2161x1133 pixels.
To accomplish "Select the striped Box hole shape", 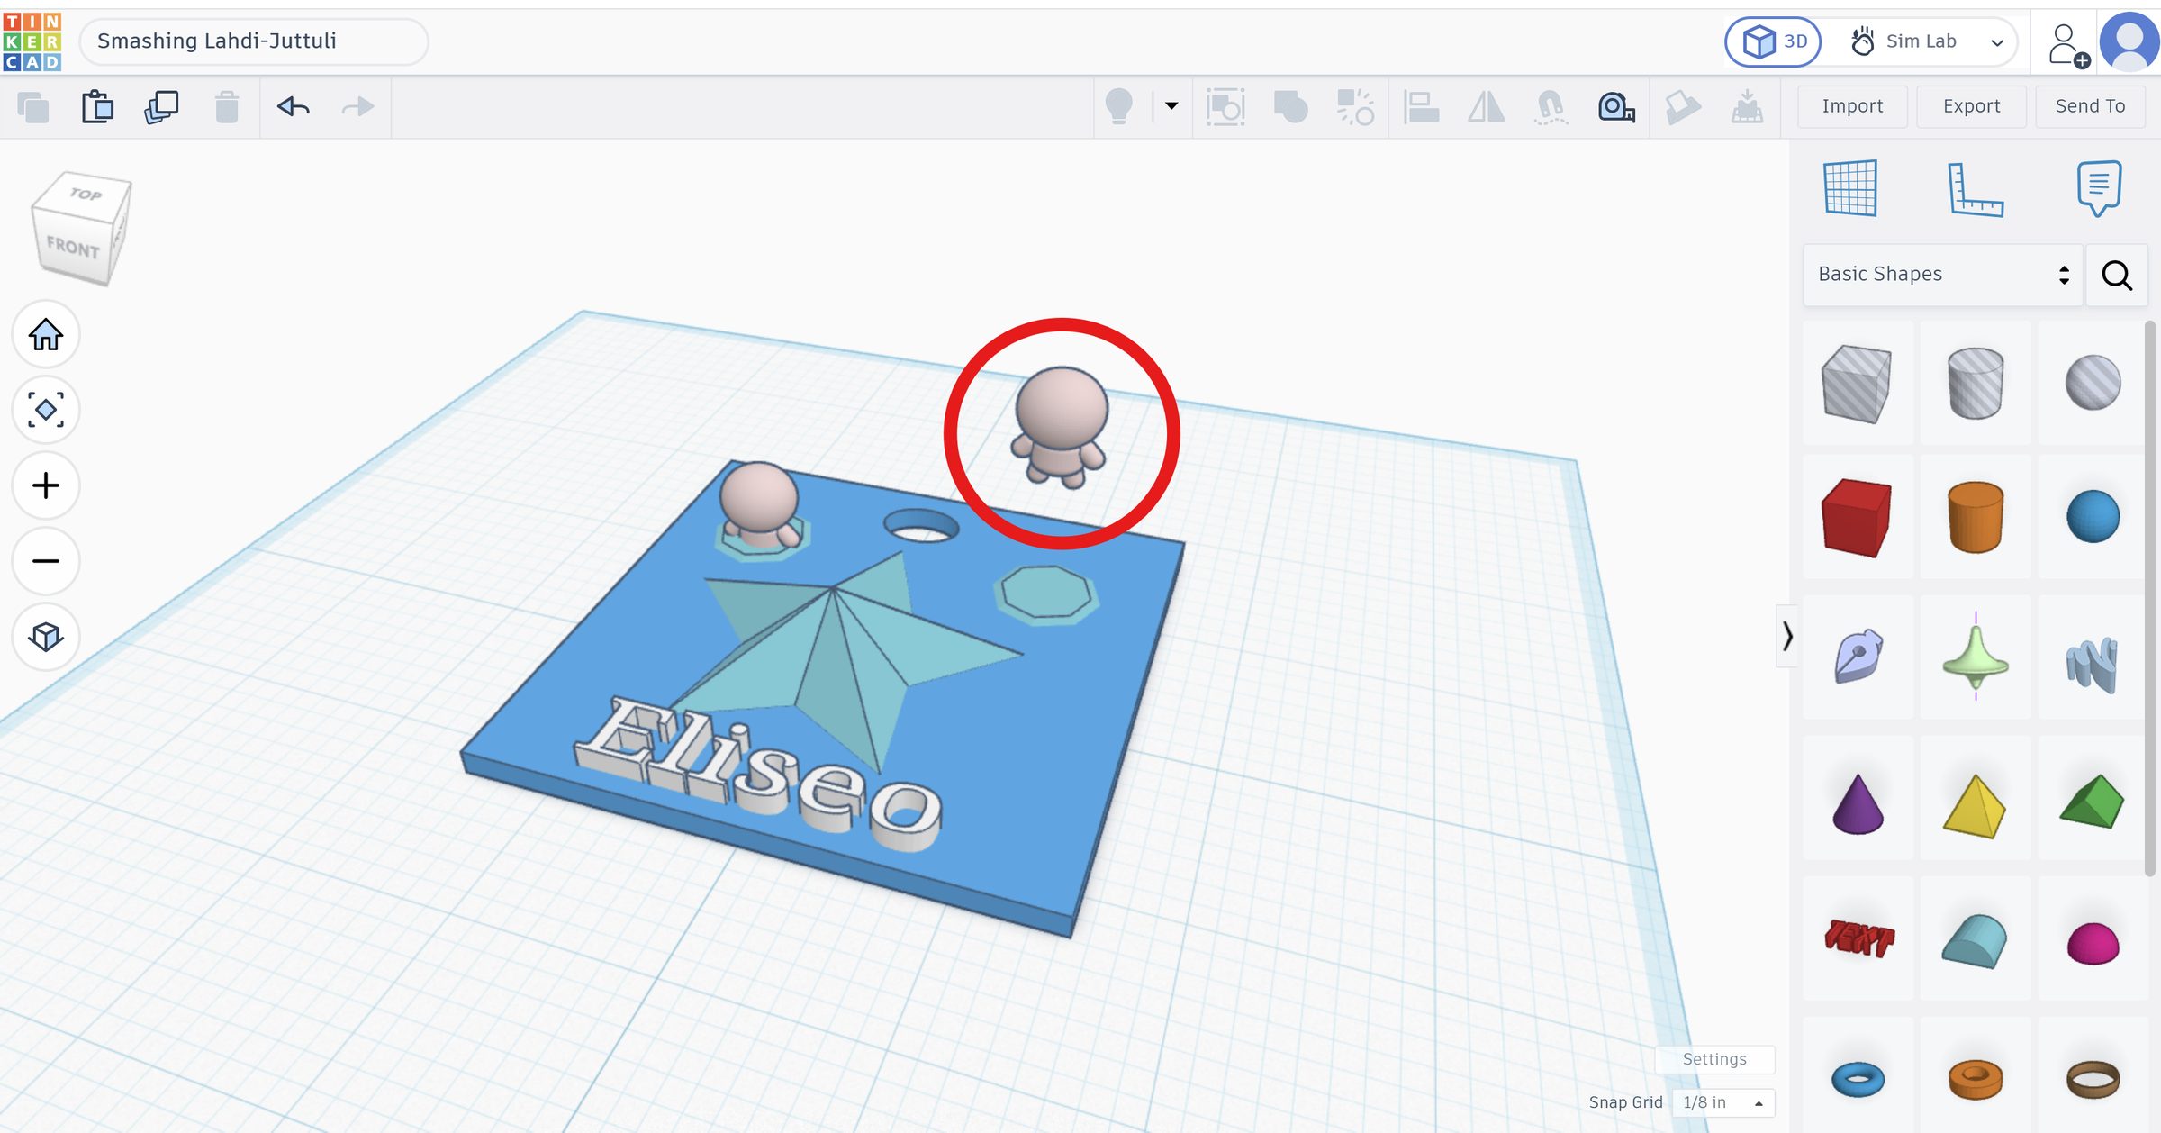I will pos(1857,383).
